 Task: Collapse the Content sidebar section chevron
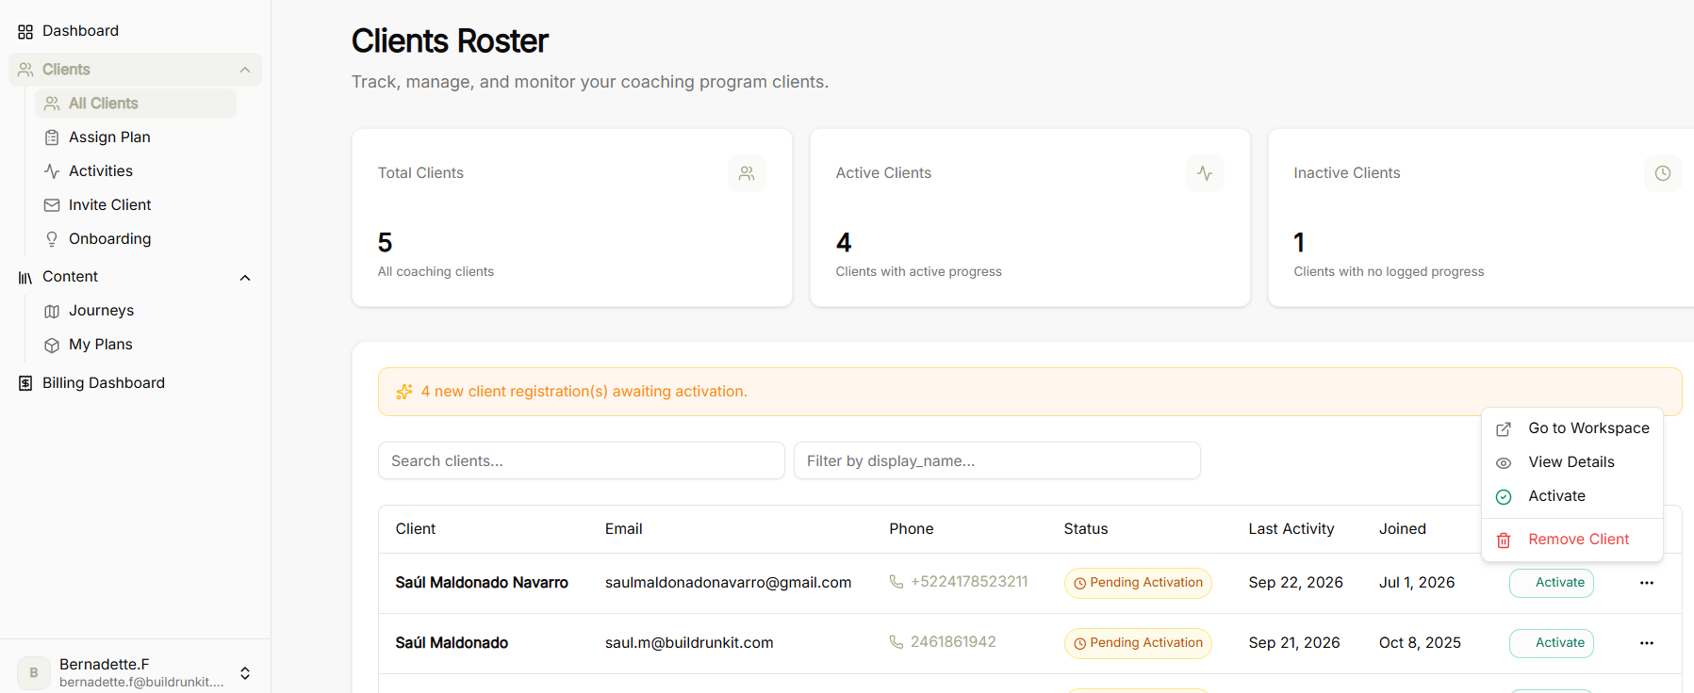click(x=245, y=278)
